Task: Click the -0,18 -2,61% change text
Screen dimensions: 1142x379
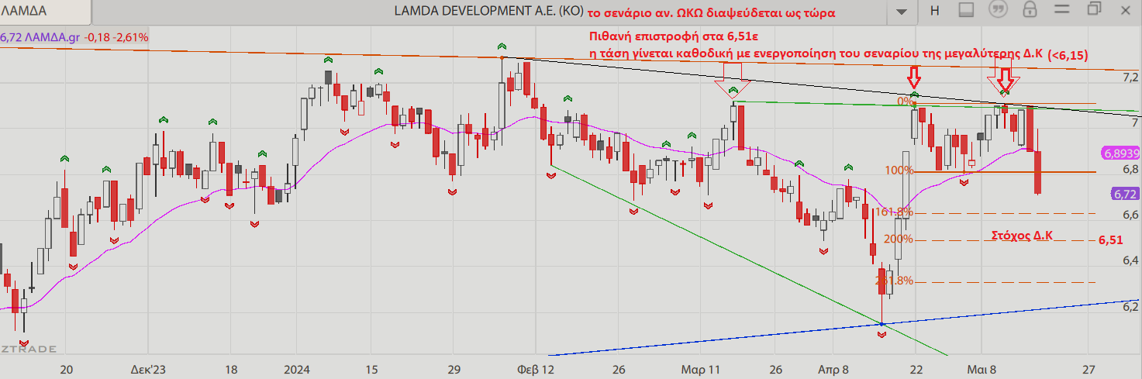Action: pyautogui.click(x=118, y=37)
